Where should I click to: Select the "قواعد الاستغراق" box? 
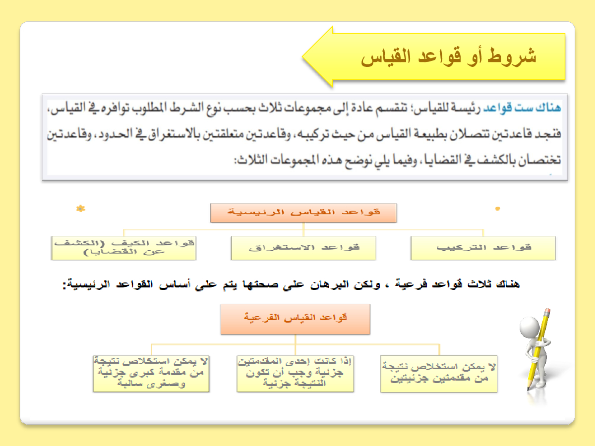click(x=303, y=248)
